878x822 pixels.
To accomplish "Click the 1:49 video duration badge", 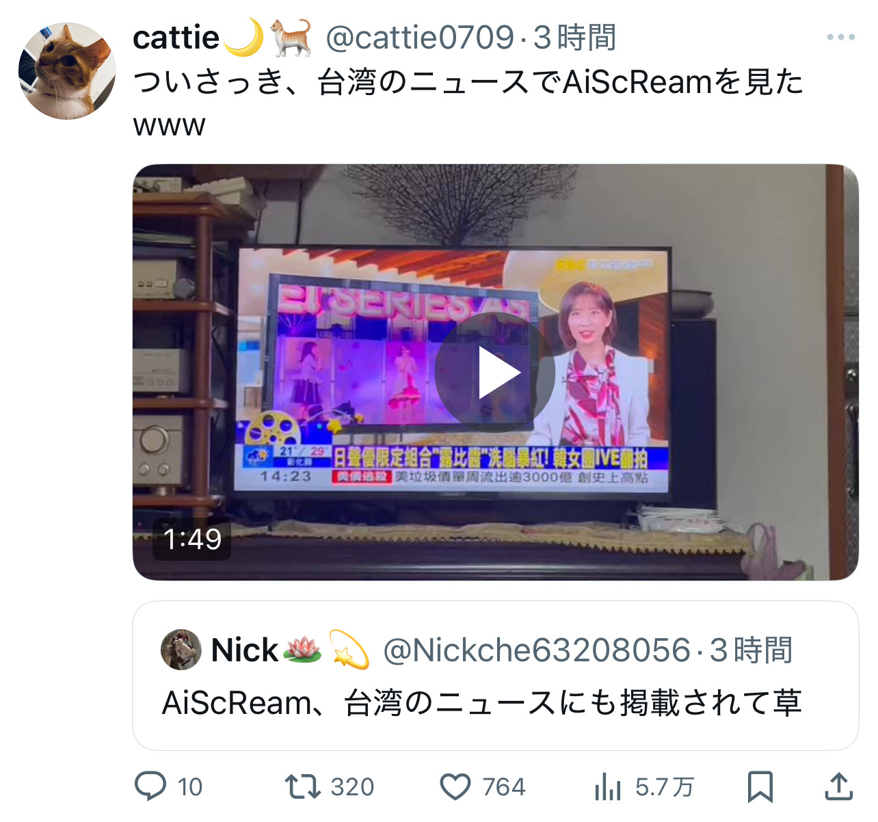I will pyautogui.click(x=192, y=540).
